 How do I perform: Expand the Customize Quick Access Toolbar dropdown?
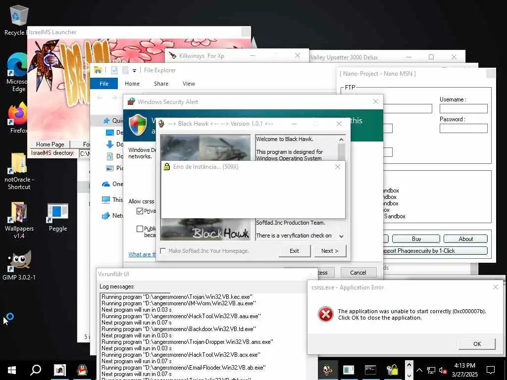point(134,70)
